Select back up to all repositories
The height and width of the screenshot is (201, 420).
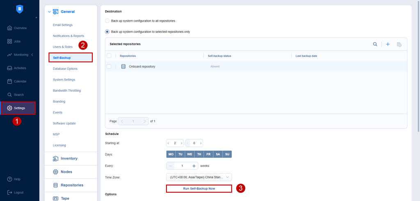click(x=107, y=21)
